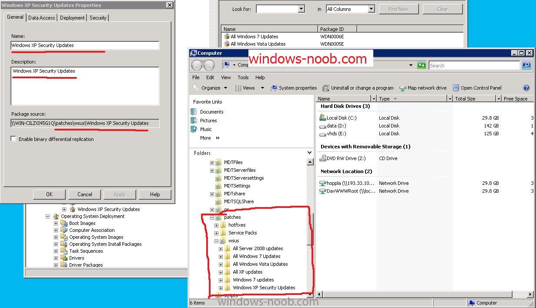
Task: Select Windows XP Security Updates folder
Action: pos(264,288)
